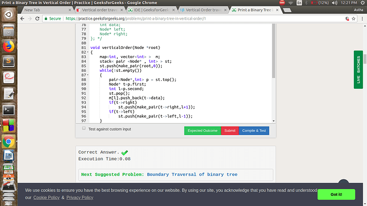The height and width of the screenshot is (206, 367).
Task: Collapse the while-loop fold at line 87
Action: 88,75
